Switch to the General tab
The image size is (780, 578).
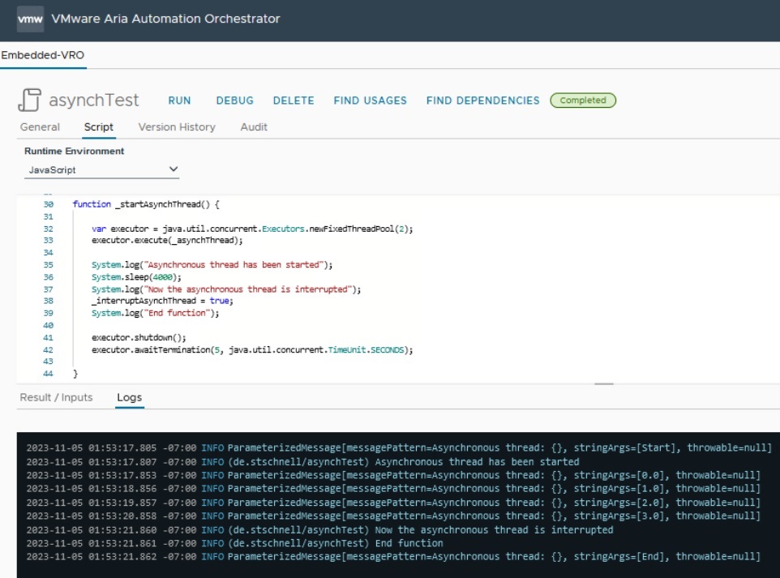tap(40, 126)
